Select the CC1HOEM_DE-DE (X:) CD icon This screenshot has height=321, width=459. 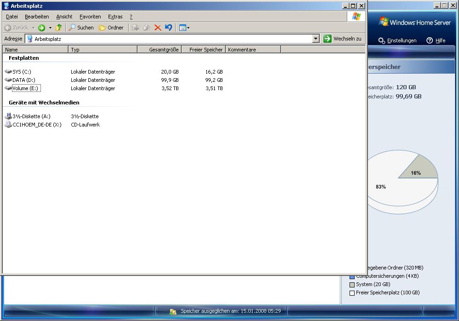(x=8, y=124)
